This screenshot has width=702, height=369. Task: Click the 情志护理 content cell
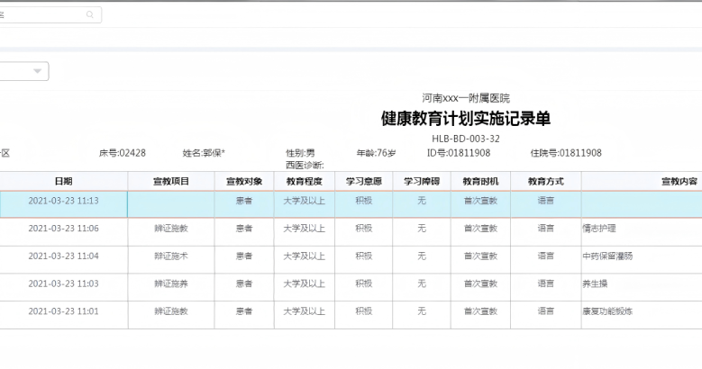[x=599, y=228]
